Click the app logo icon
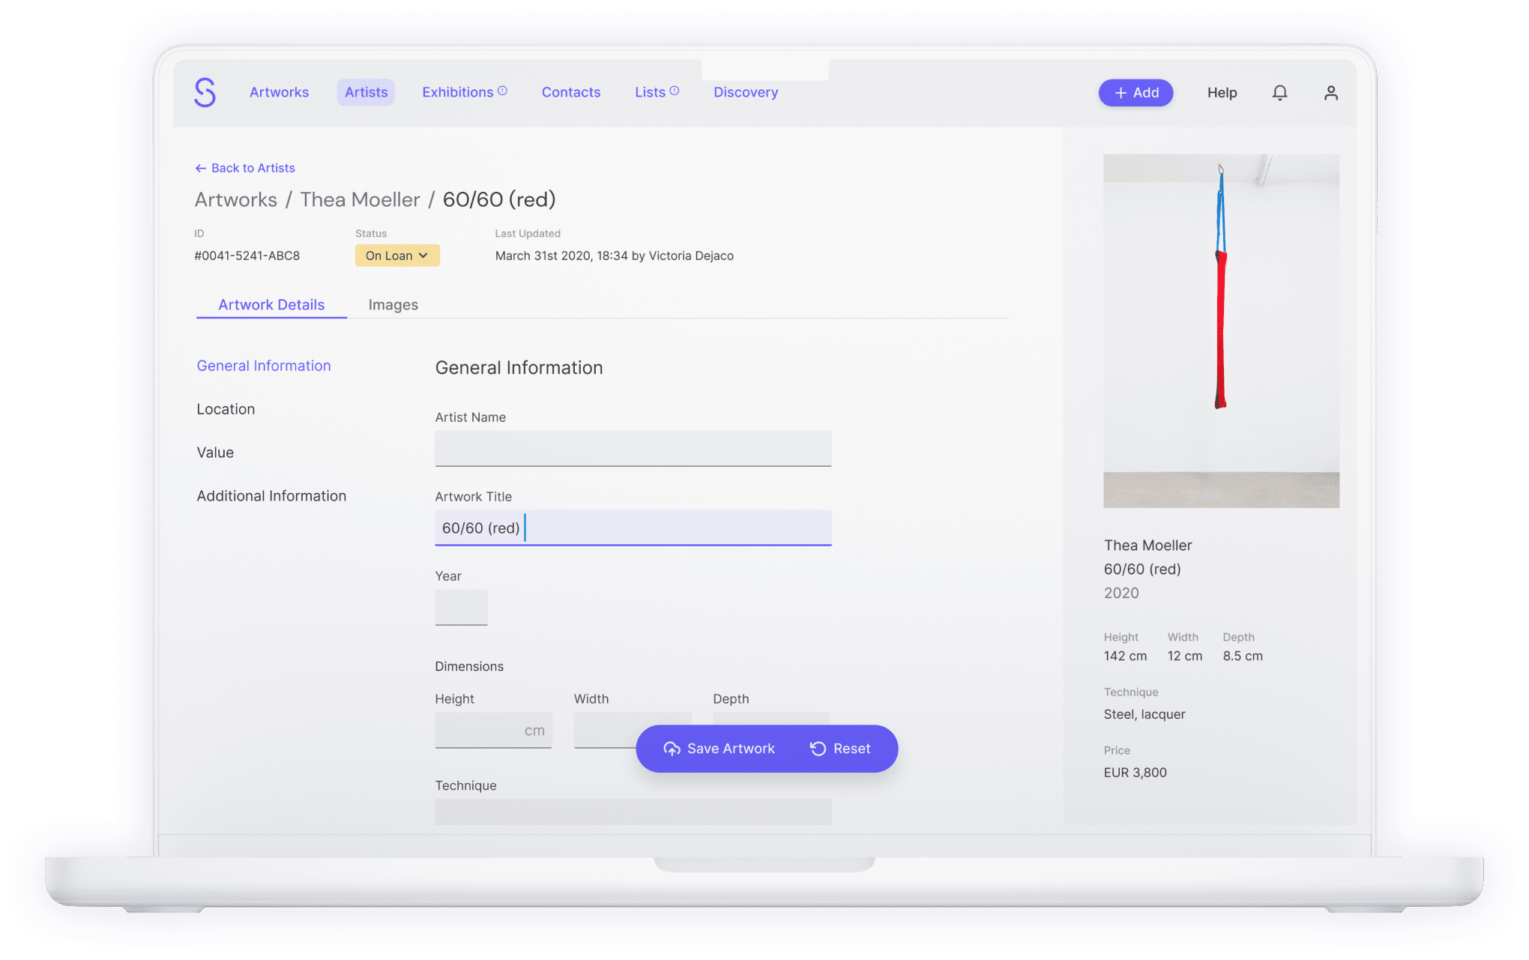 pyautogui.click(x=205, y=92)
